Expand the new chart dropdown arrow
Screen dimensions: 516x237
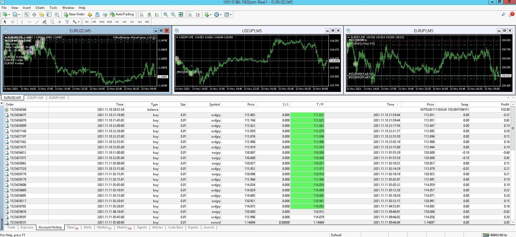coord(9,15)
